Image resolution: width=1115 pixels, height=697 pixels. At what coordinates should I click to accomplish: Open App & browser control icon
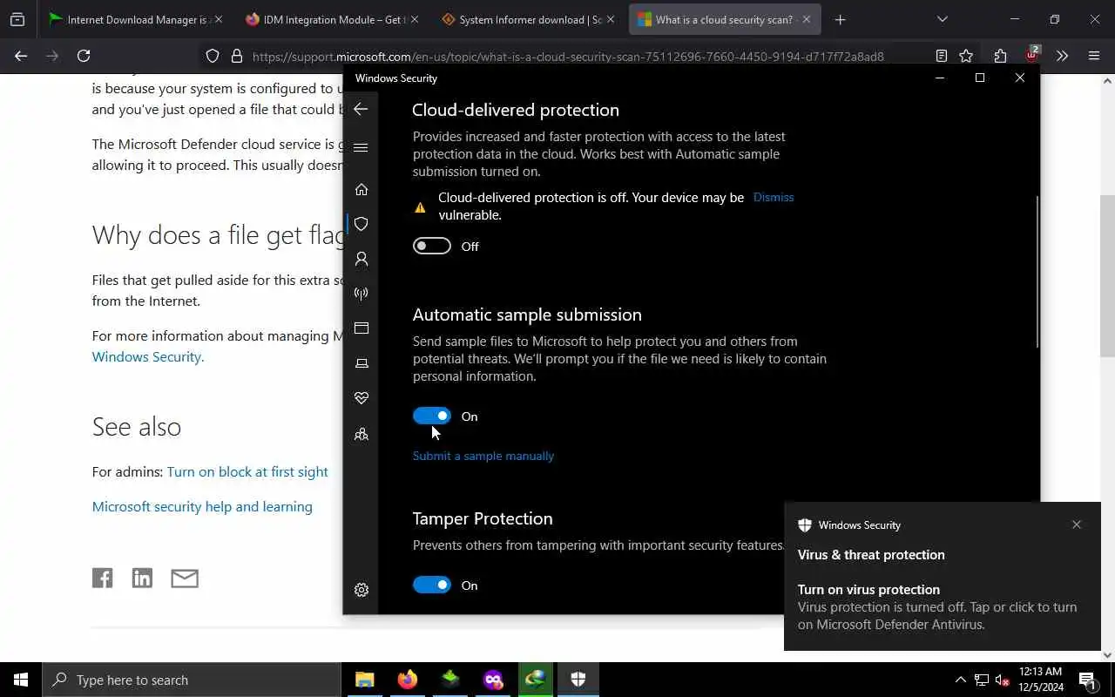(362, 328)
